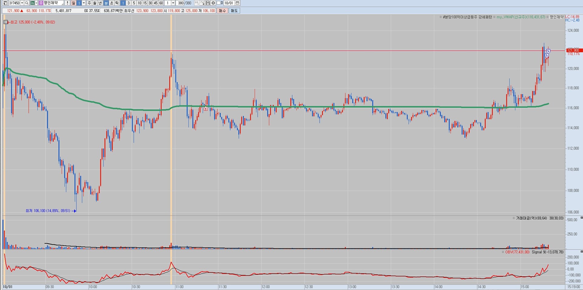Click the green square icon next to the magnifier
This screenshot has width=583, height=290.
[32, 3]
